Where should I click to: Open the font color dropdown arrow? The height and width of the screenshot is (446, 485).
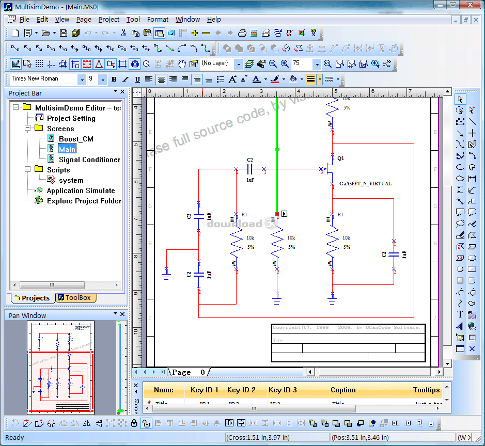click(265, 79)
